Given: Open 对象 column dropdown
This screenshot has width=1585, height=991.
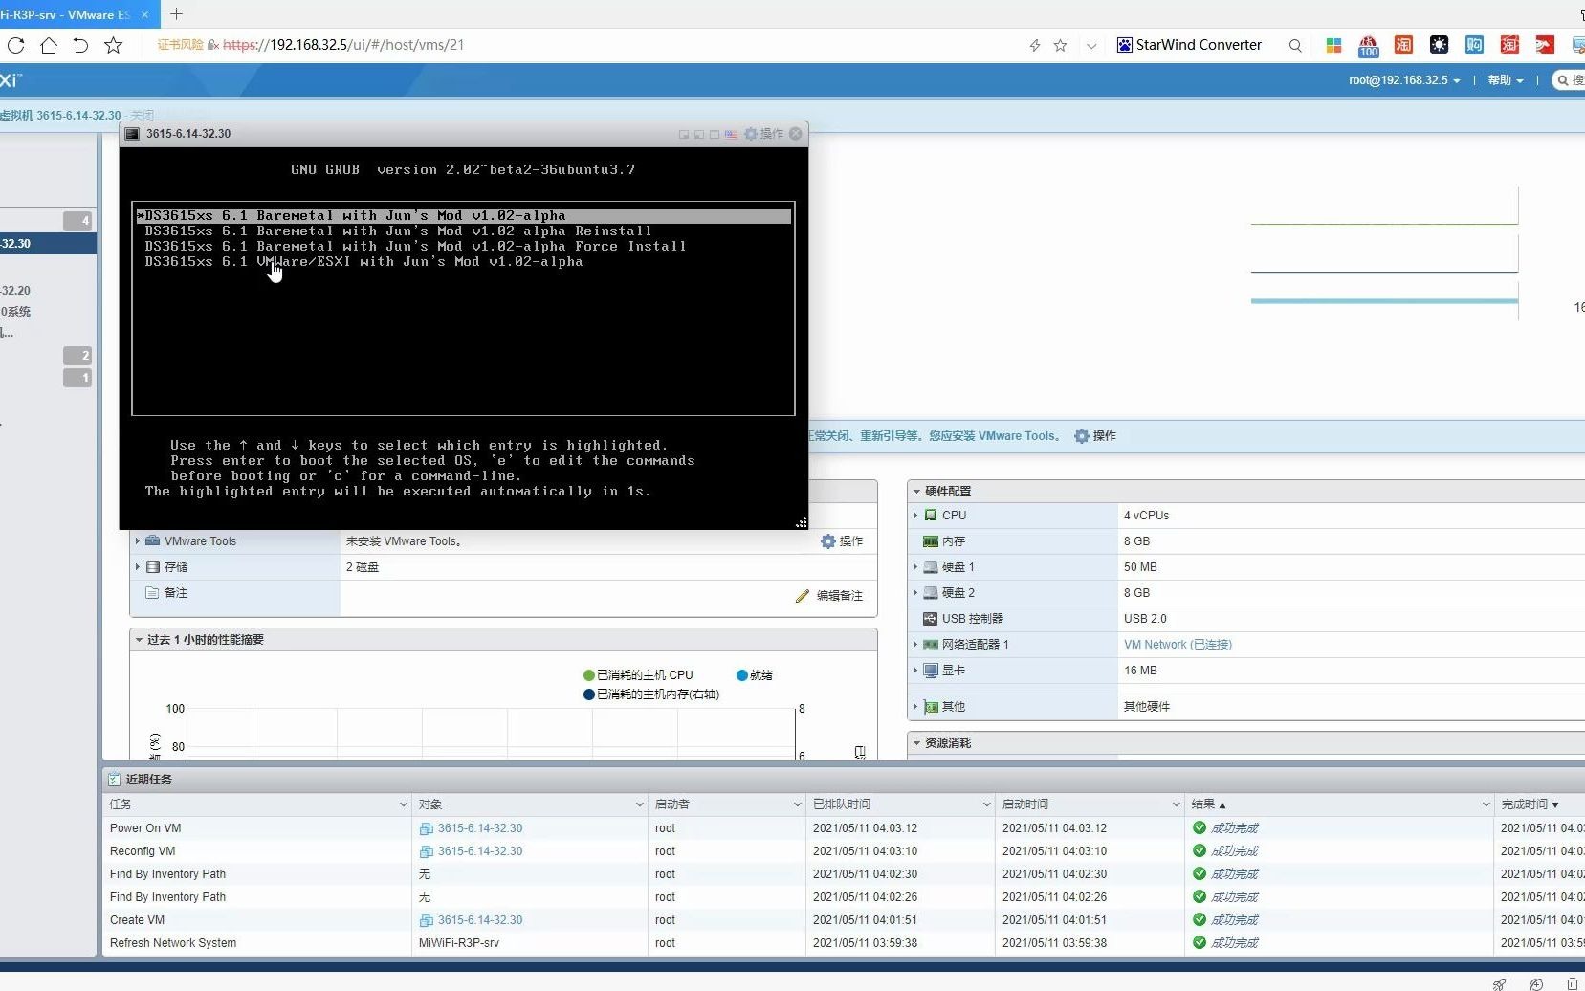Looking at the screenshot, I should coord(639,804).
